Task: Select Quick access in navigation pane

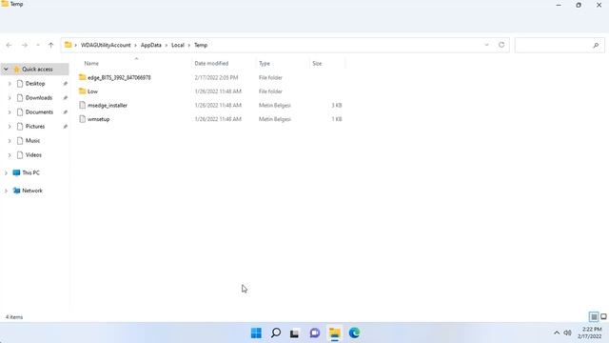Action: [37, 70]
